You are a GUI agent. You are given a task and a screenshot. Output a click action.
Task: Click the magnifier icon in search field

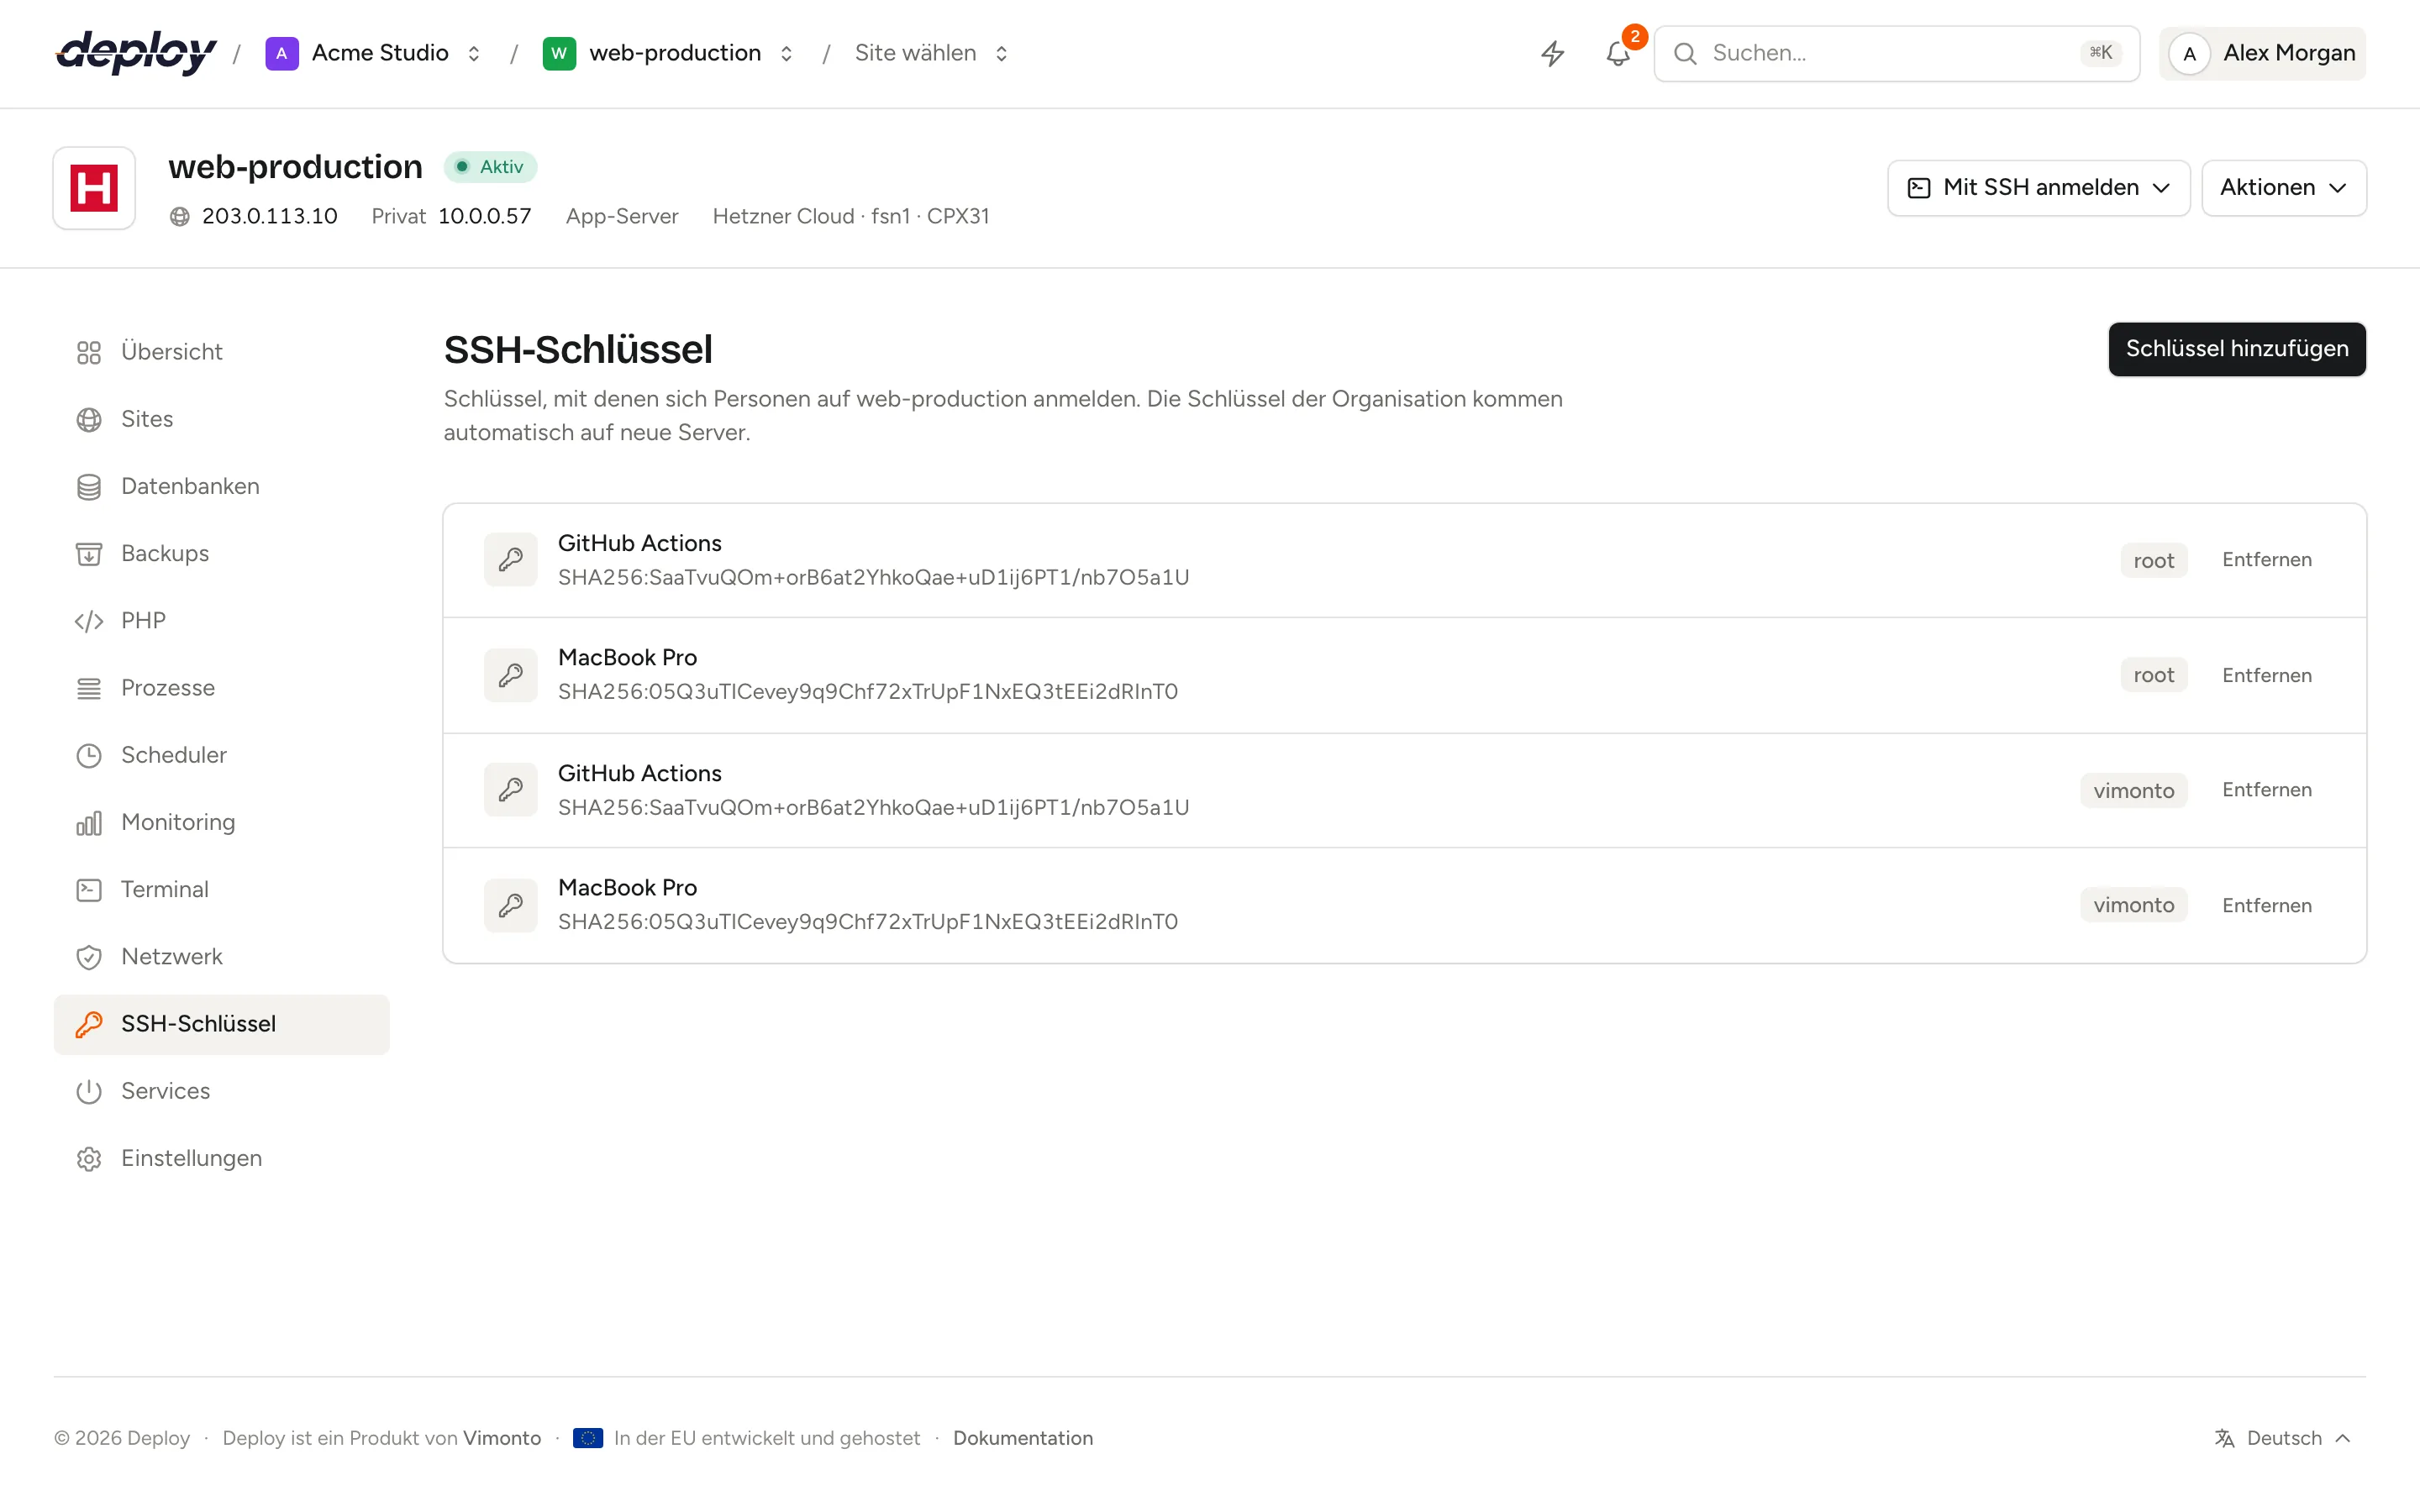coord(1685,54)
